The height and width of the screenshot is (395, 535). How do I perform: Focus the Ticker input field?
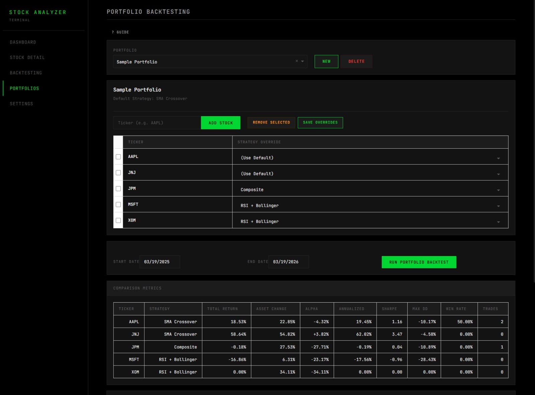pyautogui.click(x=157, y=123)
